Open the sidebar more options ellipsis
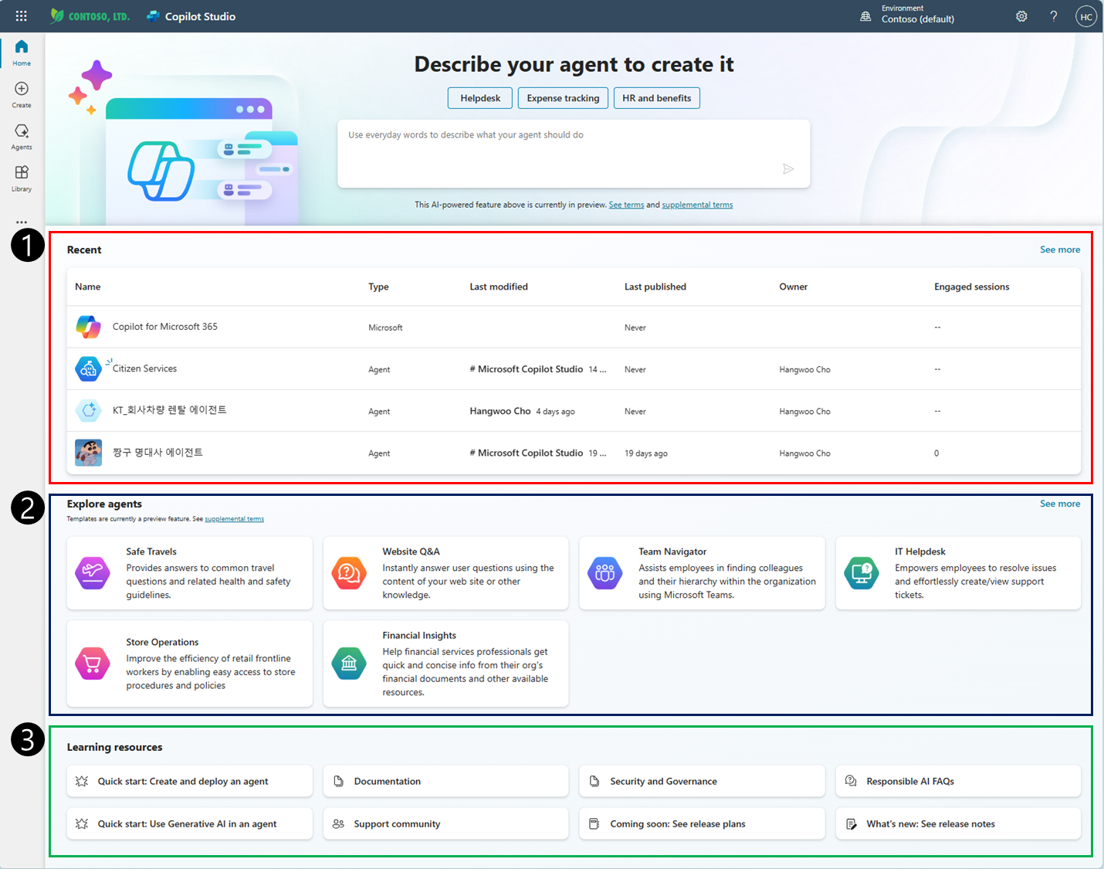1104x869 pixels. [22, 222]
